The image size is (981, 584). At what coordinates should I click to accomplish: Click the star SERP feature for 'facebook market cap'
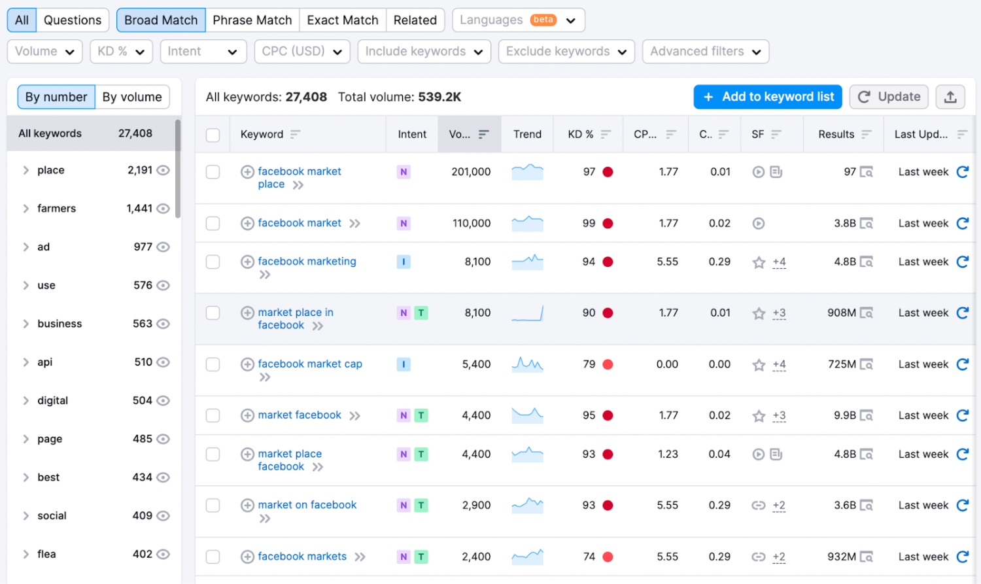[x=759, y=365]
